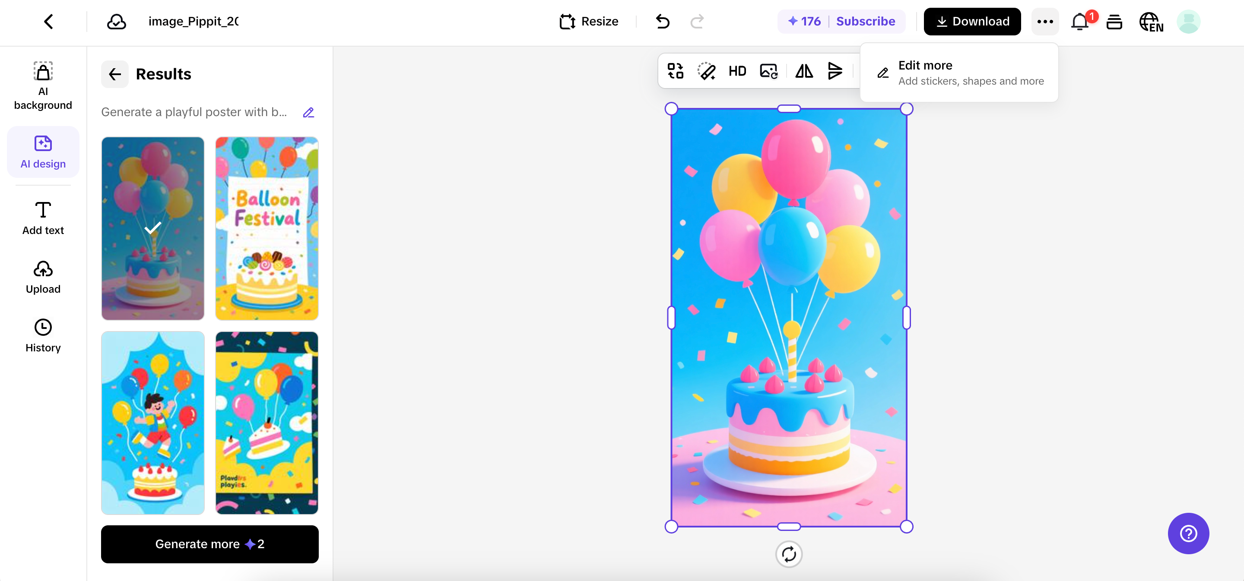The image size is (1244, 581).
Task: Open the EN language selector
Action: coord(1151,22)
